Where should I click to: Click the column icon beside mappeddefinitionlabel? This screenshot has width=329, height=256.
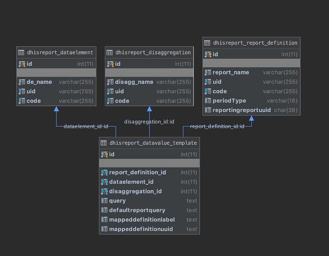(x=105, y=219)
